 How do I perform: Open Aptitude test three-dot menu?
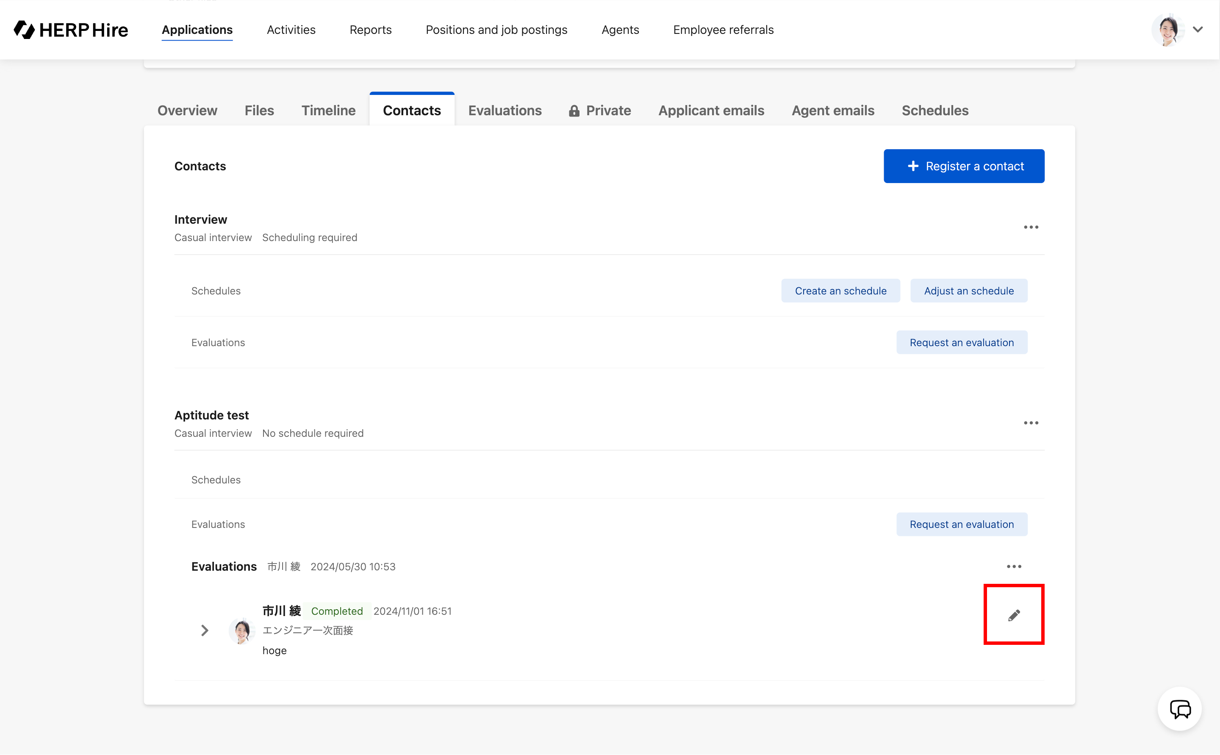click(1031, 423)
